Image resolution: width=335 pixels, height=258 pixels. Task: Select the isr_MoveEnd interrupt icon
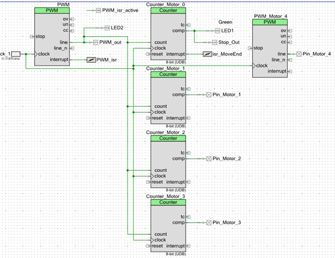coord(207,54)
